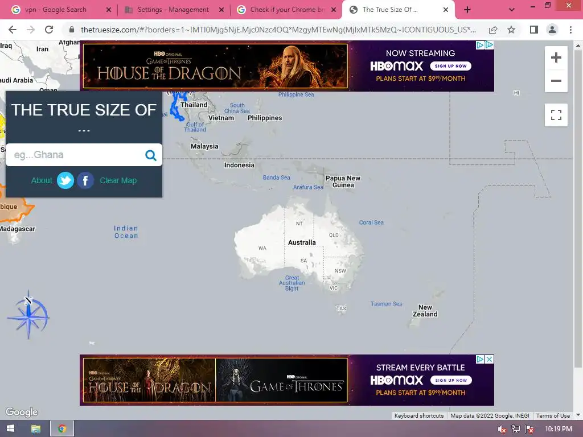Zoom in with the plus button
The height and width of the screenshot is (437, 583).
click(x=556, y=57)
